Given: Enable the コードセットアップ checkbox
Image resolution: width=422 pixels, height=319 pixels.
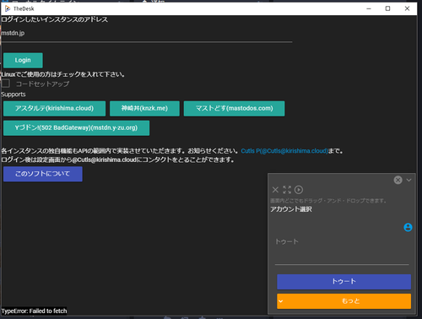Looking at the screenshot, I should pyautogui.click(x=6, y=84).
